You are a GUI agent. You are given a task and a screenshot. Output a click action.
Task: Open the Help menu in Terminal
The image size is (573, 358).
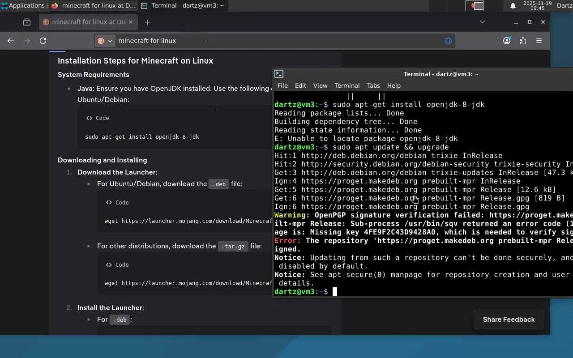pyautogui.click(x=394, y=85)
